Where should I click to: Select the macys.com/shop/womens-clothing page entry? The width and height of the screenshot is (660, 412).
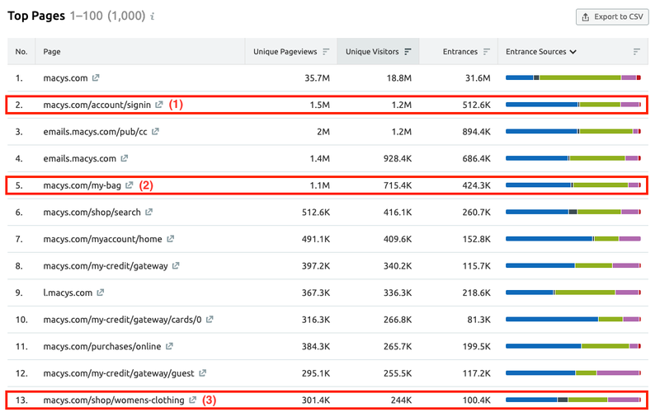point(114,400)
